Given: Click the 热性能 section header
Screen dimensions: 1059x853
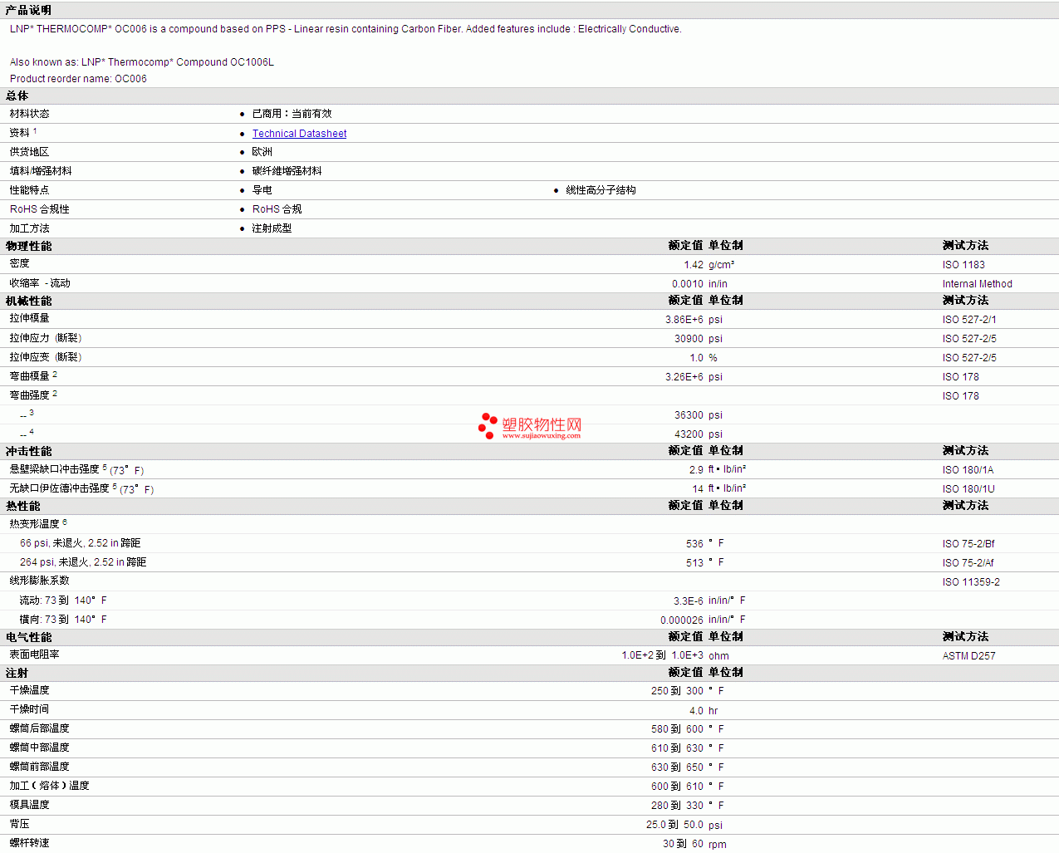Looking at the screenshot, I should [22, 506].
